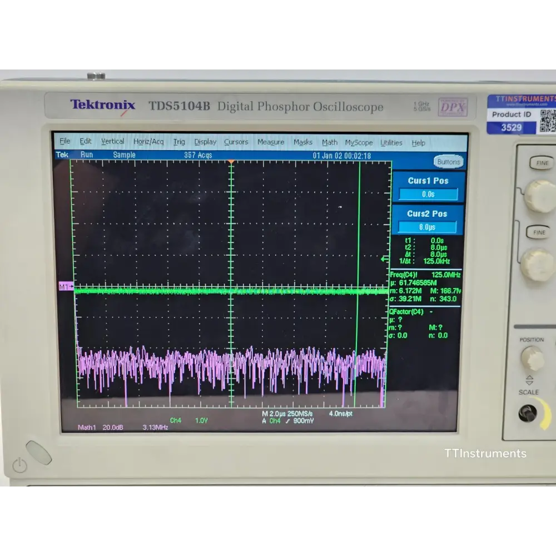The height and width of the screenshot is (556, 556).
Task: Click the Δt 8.0µs cursor readout
Action: 426,254
